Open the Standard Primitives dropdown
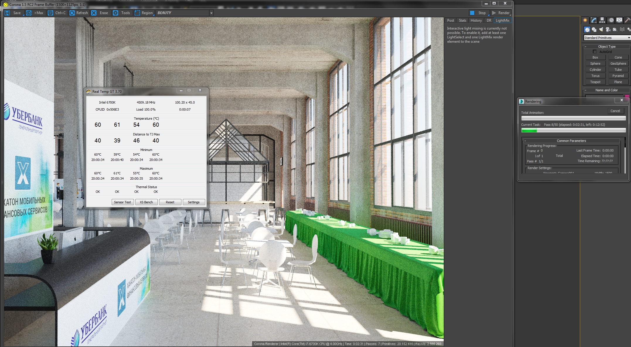 [x=629, y=38]
